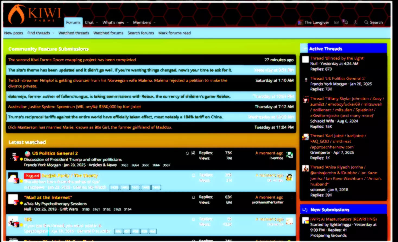Open Thread 'Anisa Riyadh Jomha' in sidebar
This screenshot has width=398, height=242.
tap(346, 176)
